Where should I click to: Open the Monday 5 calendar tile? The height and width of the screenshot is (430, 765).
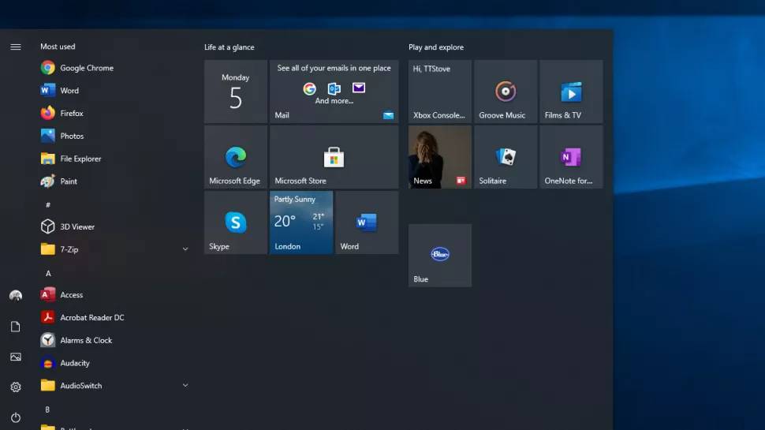pos(236,92)
